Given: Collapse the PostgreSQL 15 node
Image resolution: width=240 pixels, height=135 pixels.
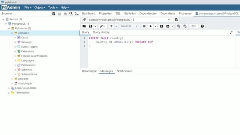Looking at the screenshot, I should point(6,24).
